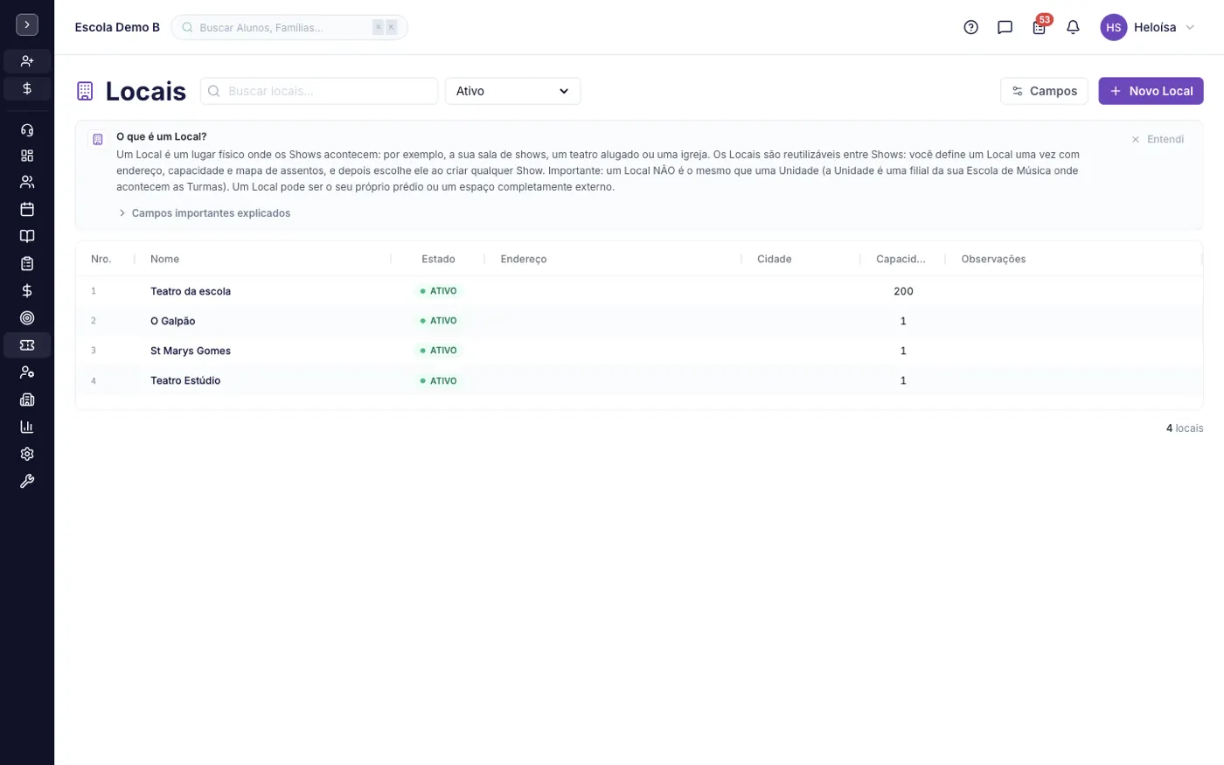The image size is (1224, 765).
Task: Click capacity 200 of Teatro da escola
Action: [903, 291]
